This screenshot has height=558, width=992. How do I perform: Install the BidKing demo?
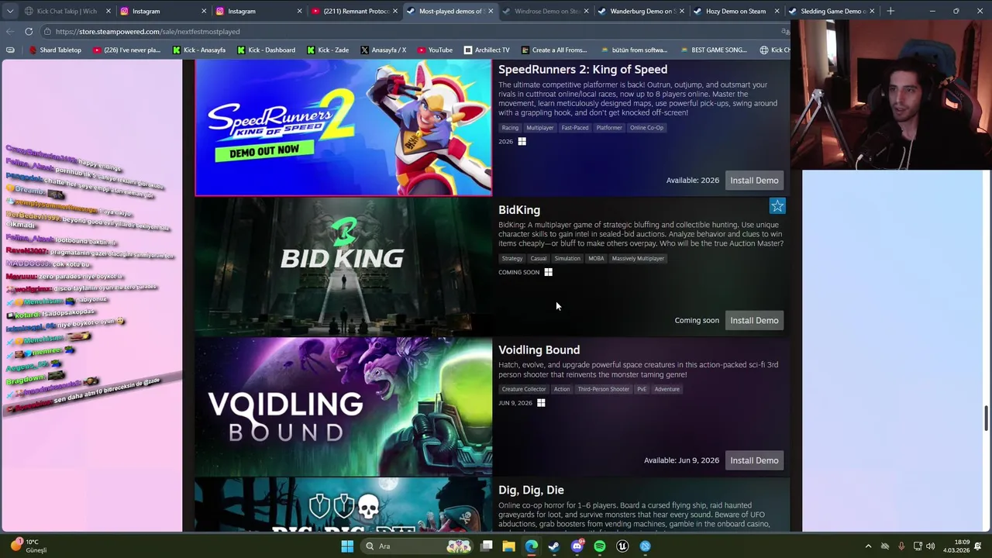(x=754, y=320)
